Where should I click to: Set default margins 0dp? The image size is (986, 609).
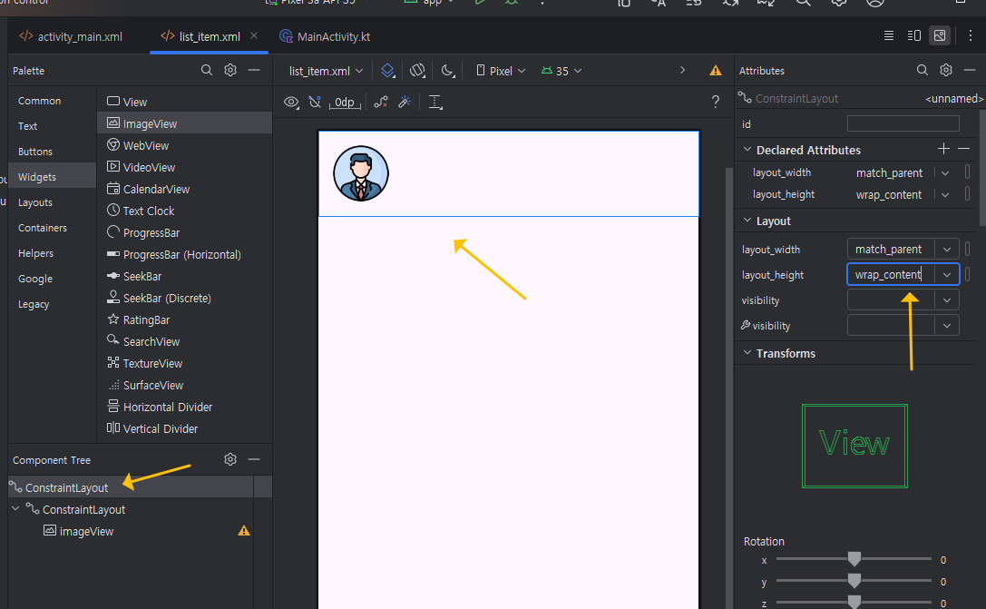[345, 102]
